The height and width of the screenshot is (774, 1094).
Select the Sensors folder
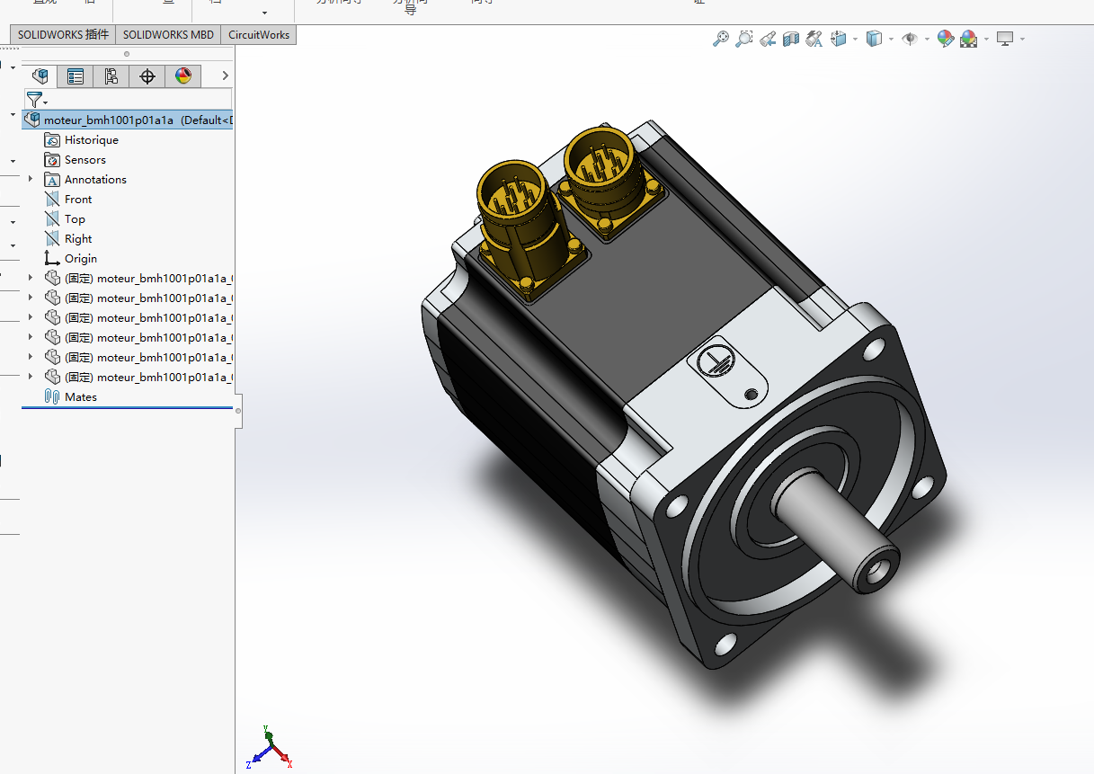[x=76, y=160]
